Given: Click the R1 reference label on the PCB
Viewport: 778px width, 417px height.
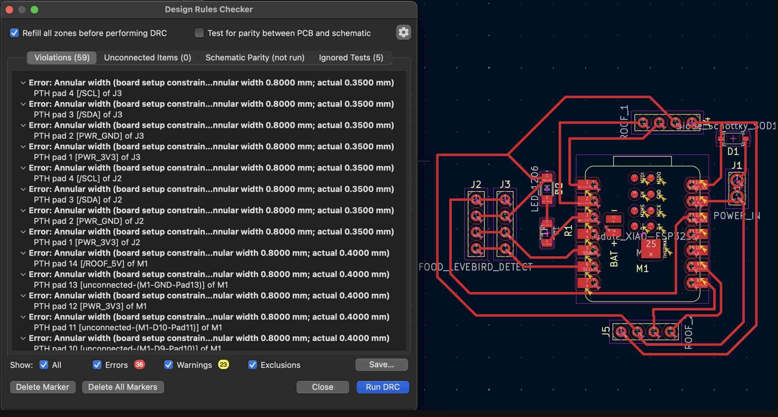Looking at the screenshot, I should 568,231.
